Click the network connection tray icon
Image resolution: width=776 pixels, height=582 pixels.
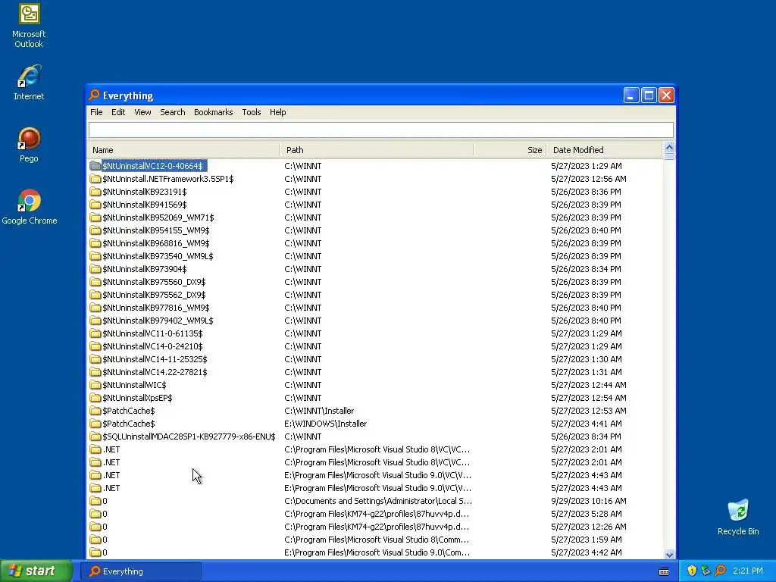coord(706,571)
